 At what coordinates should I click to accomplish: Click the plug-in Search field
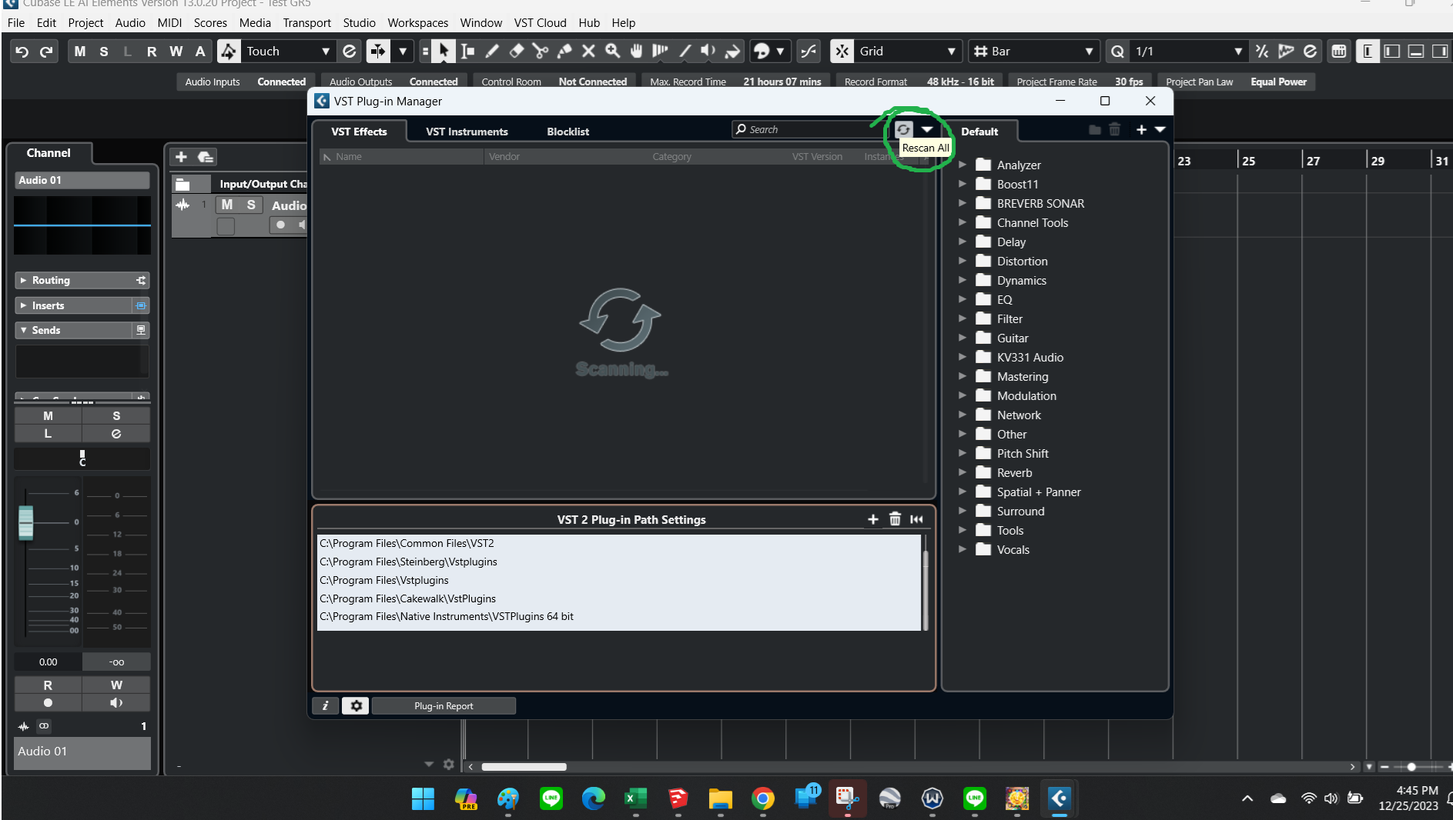point(809,129)
